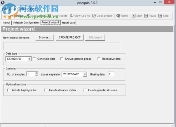Maximize the Arlequin window
Image resolution: width=176 pixels, height=127 pixels.
(x=161, y=2)
